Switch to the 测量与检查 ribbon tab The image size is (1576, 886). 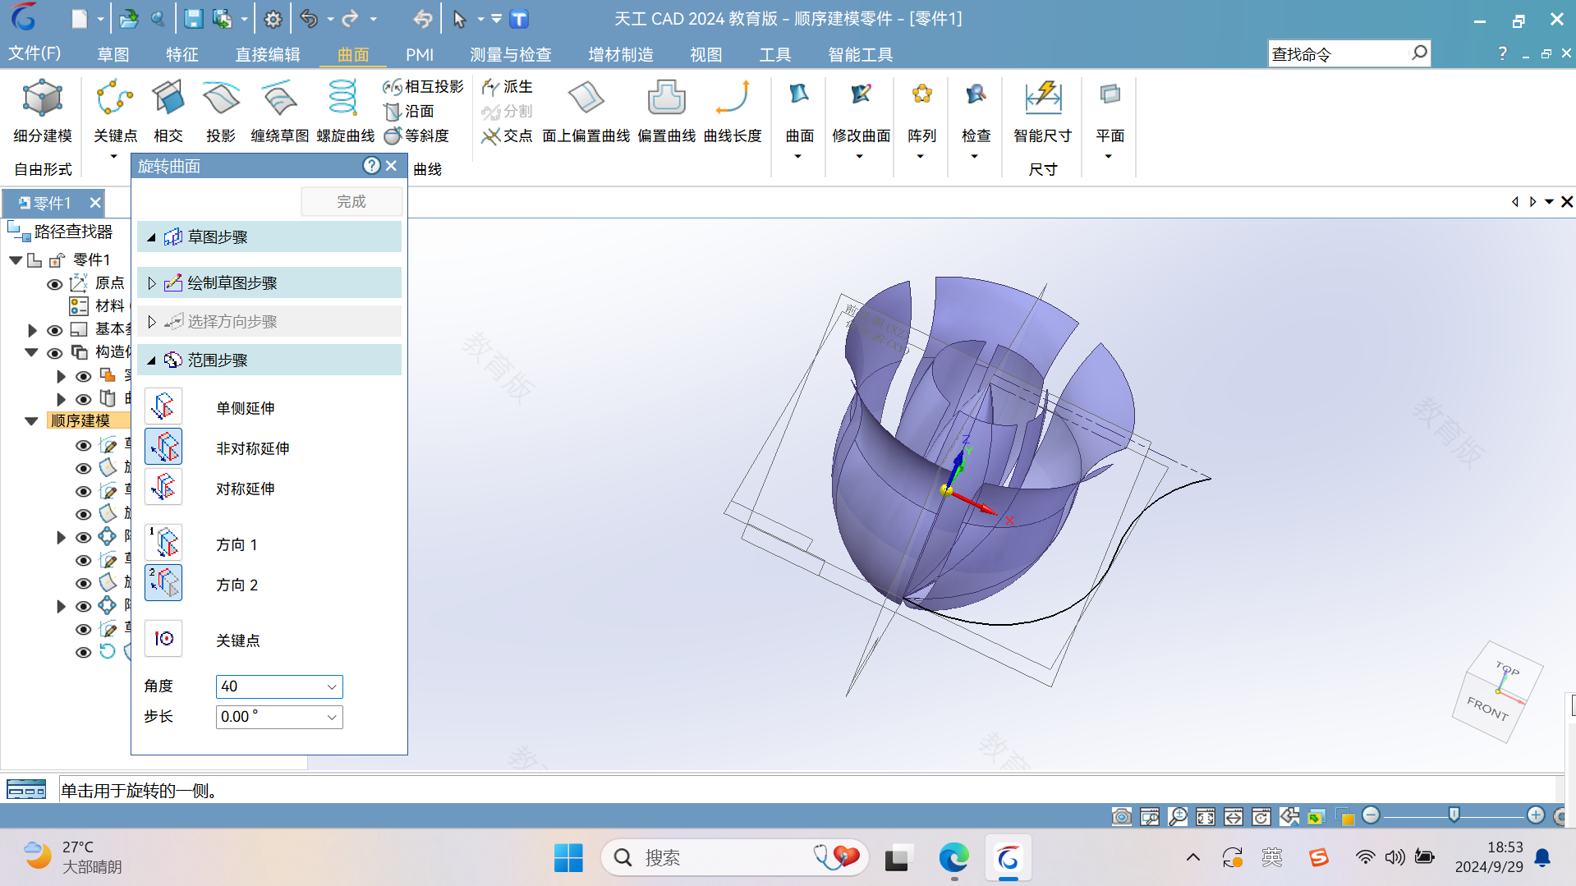pyautogui.click(x=511, y=54)
